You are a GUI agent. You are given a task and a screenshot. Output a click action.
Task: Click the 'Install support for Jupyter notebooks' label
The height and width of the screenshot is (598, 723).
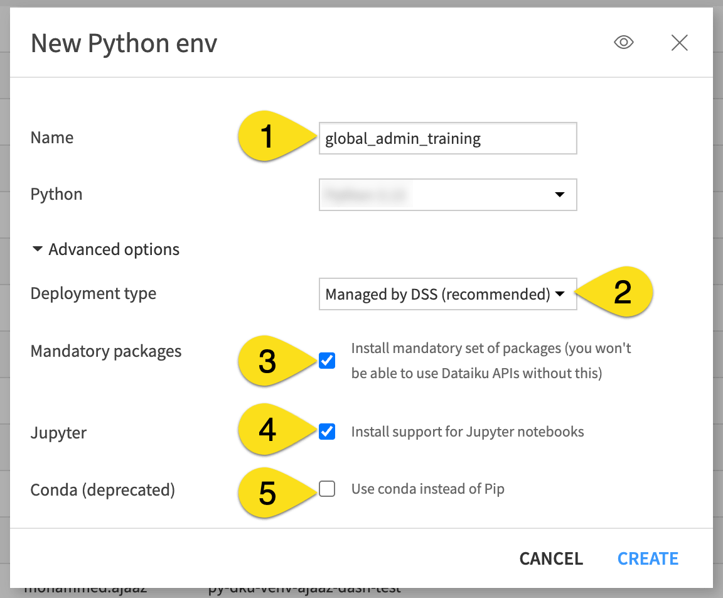[468, 432]
